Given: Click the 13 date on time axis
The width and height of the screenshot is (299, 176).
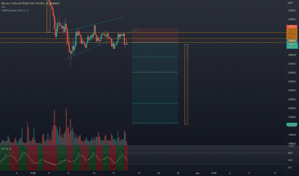Looking at the screenshot, I should pos(275,173).
